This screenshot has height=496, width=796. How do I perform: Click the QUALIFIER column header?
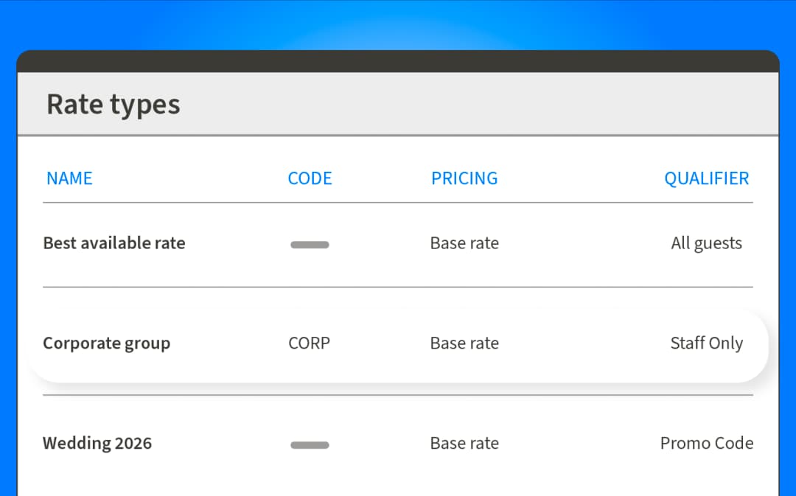point(706,178)
